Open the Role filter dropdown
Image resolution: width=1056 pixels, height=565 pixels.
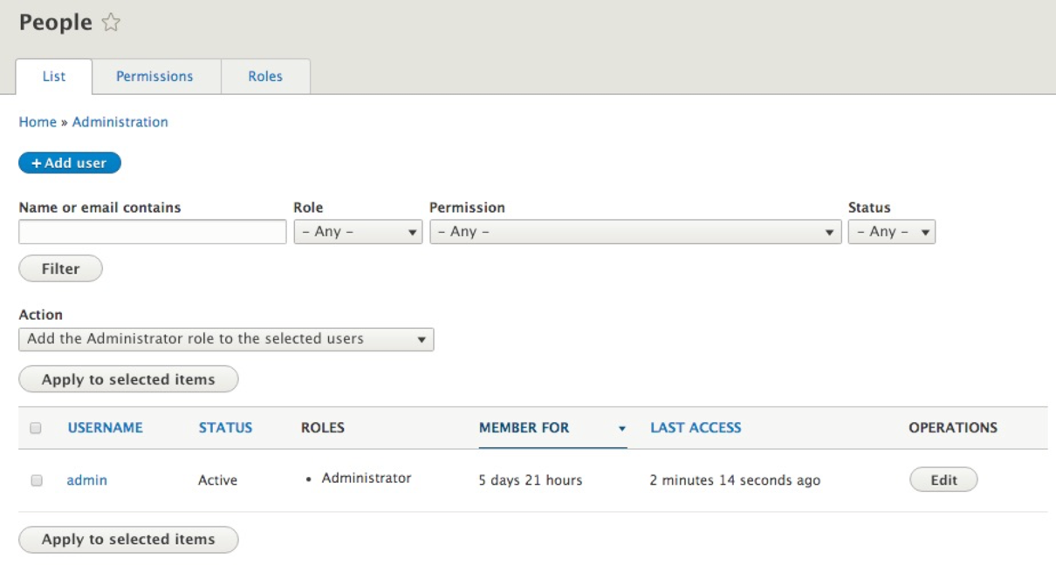click(358, 232)
